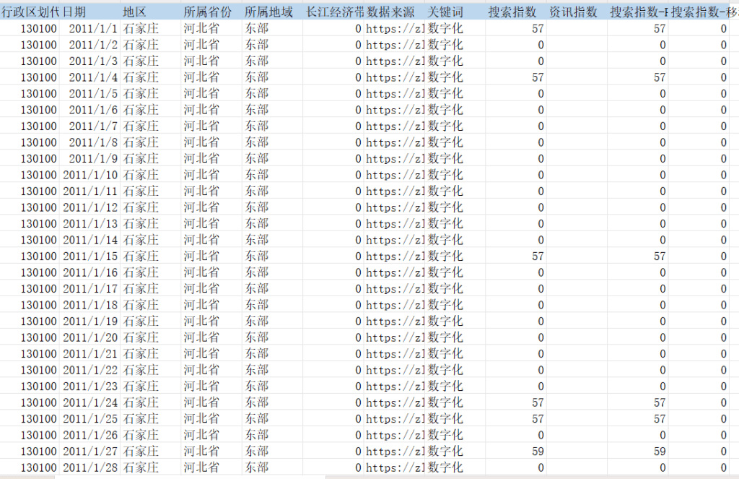This screenshot has width=739, height=479.
Task: Click the date cell 2011/1/10
Action: (x=90, y=175)
